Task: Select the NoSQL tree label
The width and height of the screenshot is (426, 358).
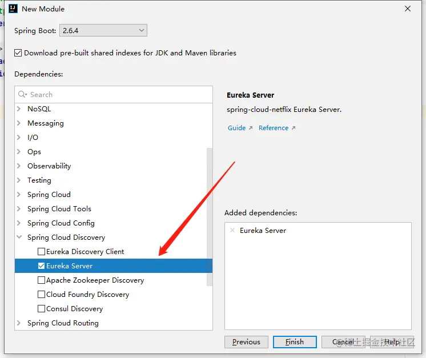Action: [39, 108]
